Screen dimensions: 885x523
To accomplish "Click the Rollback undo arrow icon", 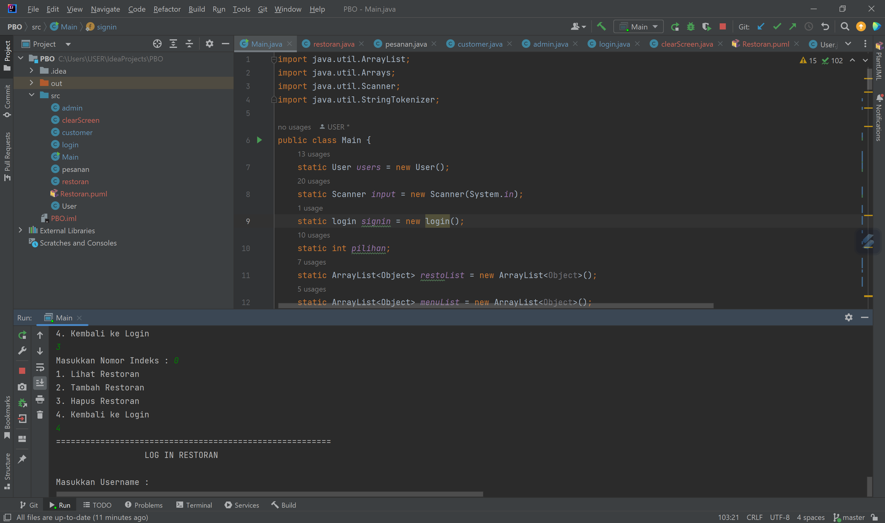I will (825, 27).
